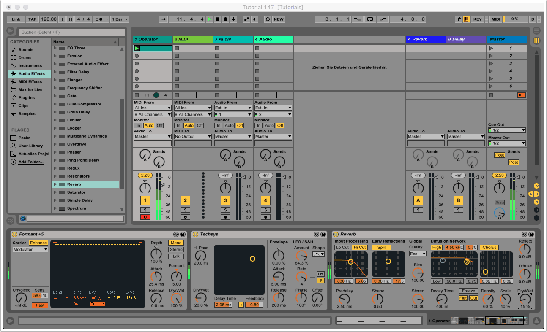Click the TAP tempo button
The image size is (547, 332).
tap(32, 19)
